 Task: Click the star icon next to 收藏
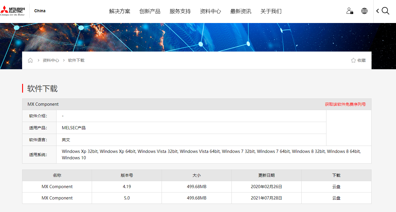(x=353, y=60)
